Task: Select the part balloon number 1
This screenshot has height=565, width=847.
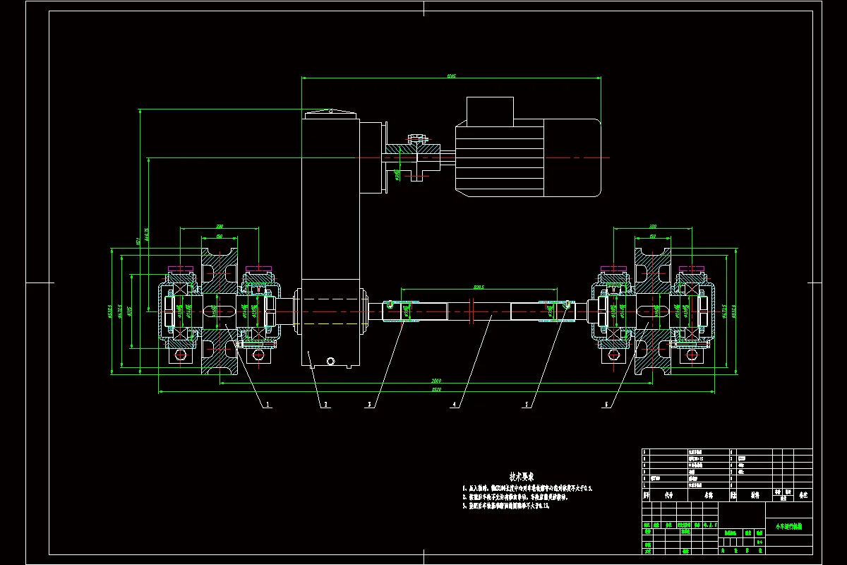Action: (x=268, y=405)
